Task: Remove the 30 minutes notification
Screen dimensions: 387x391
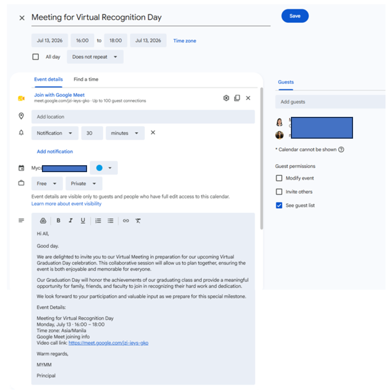Action: point(153,132)
